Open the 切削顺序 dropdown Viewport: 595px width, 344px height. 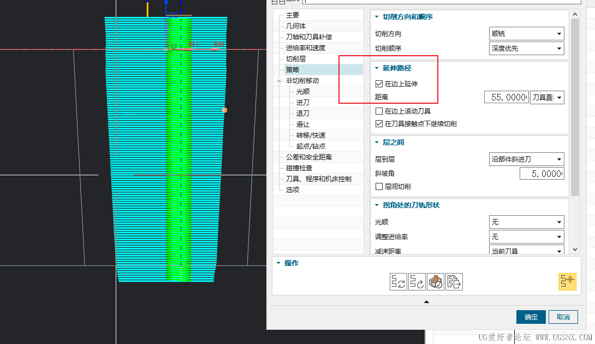526,49
